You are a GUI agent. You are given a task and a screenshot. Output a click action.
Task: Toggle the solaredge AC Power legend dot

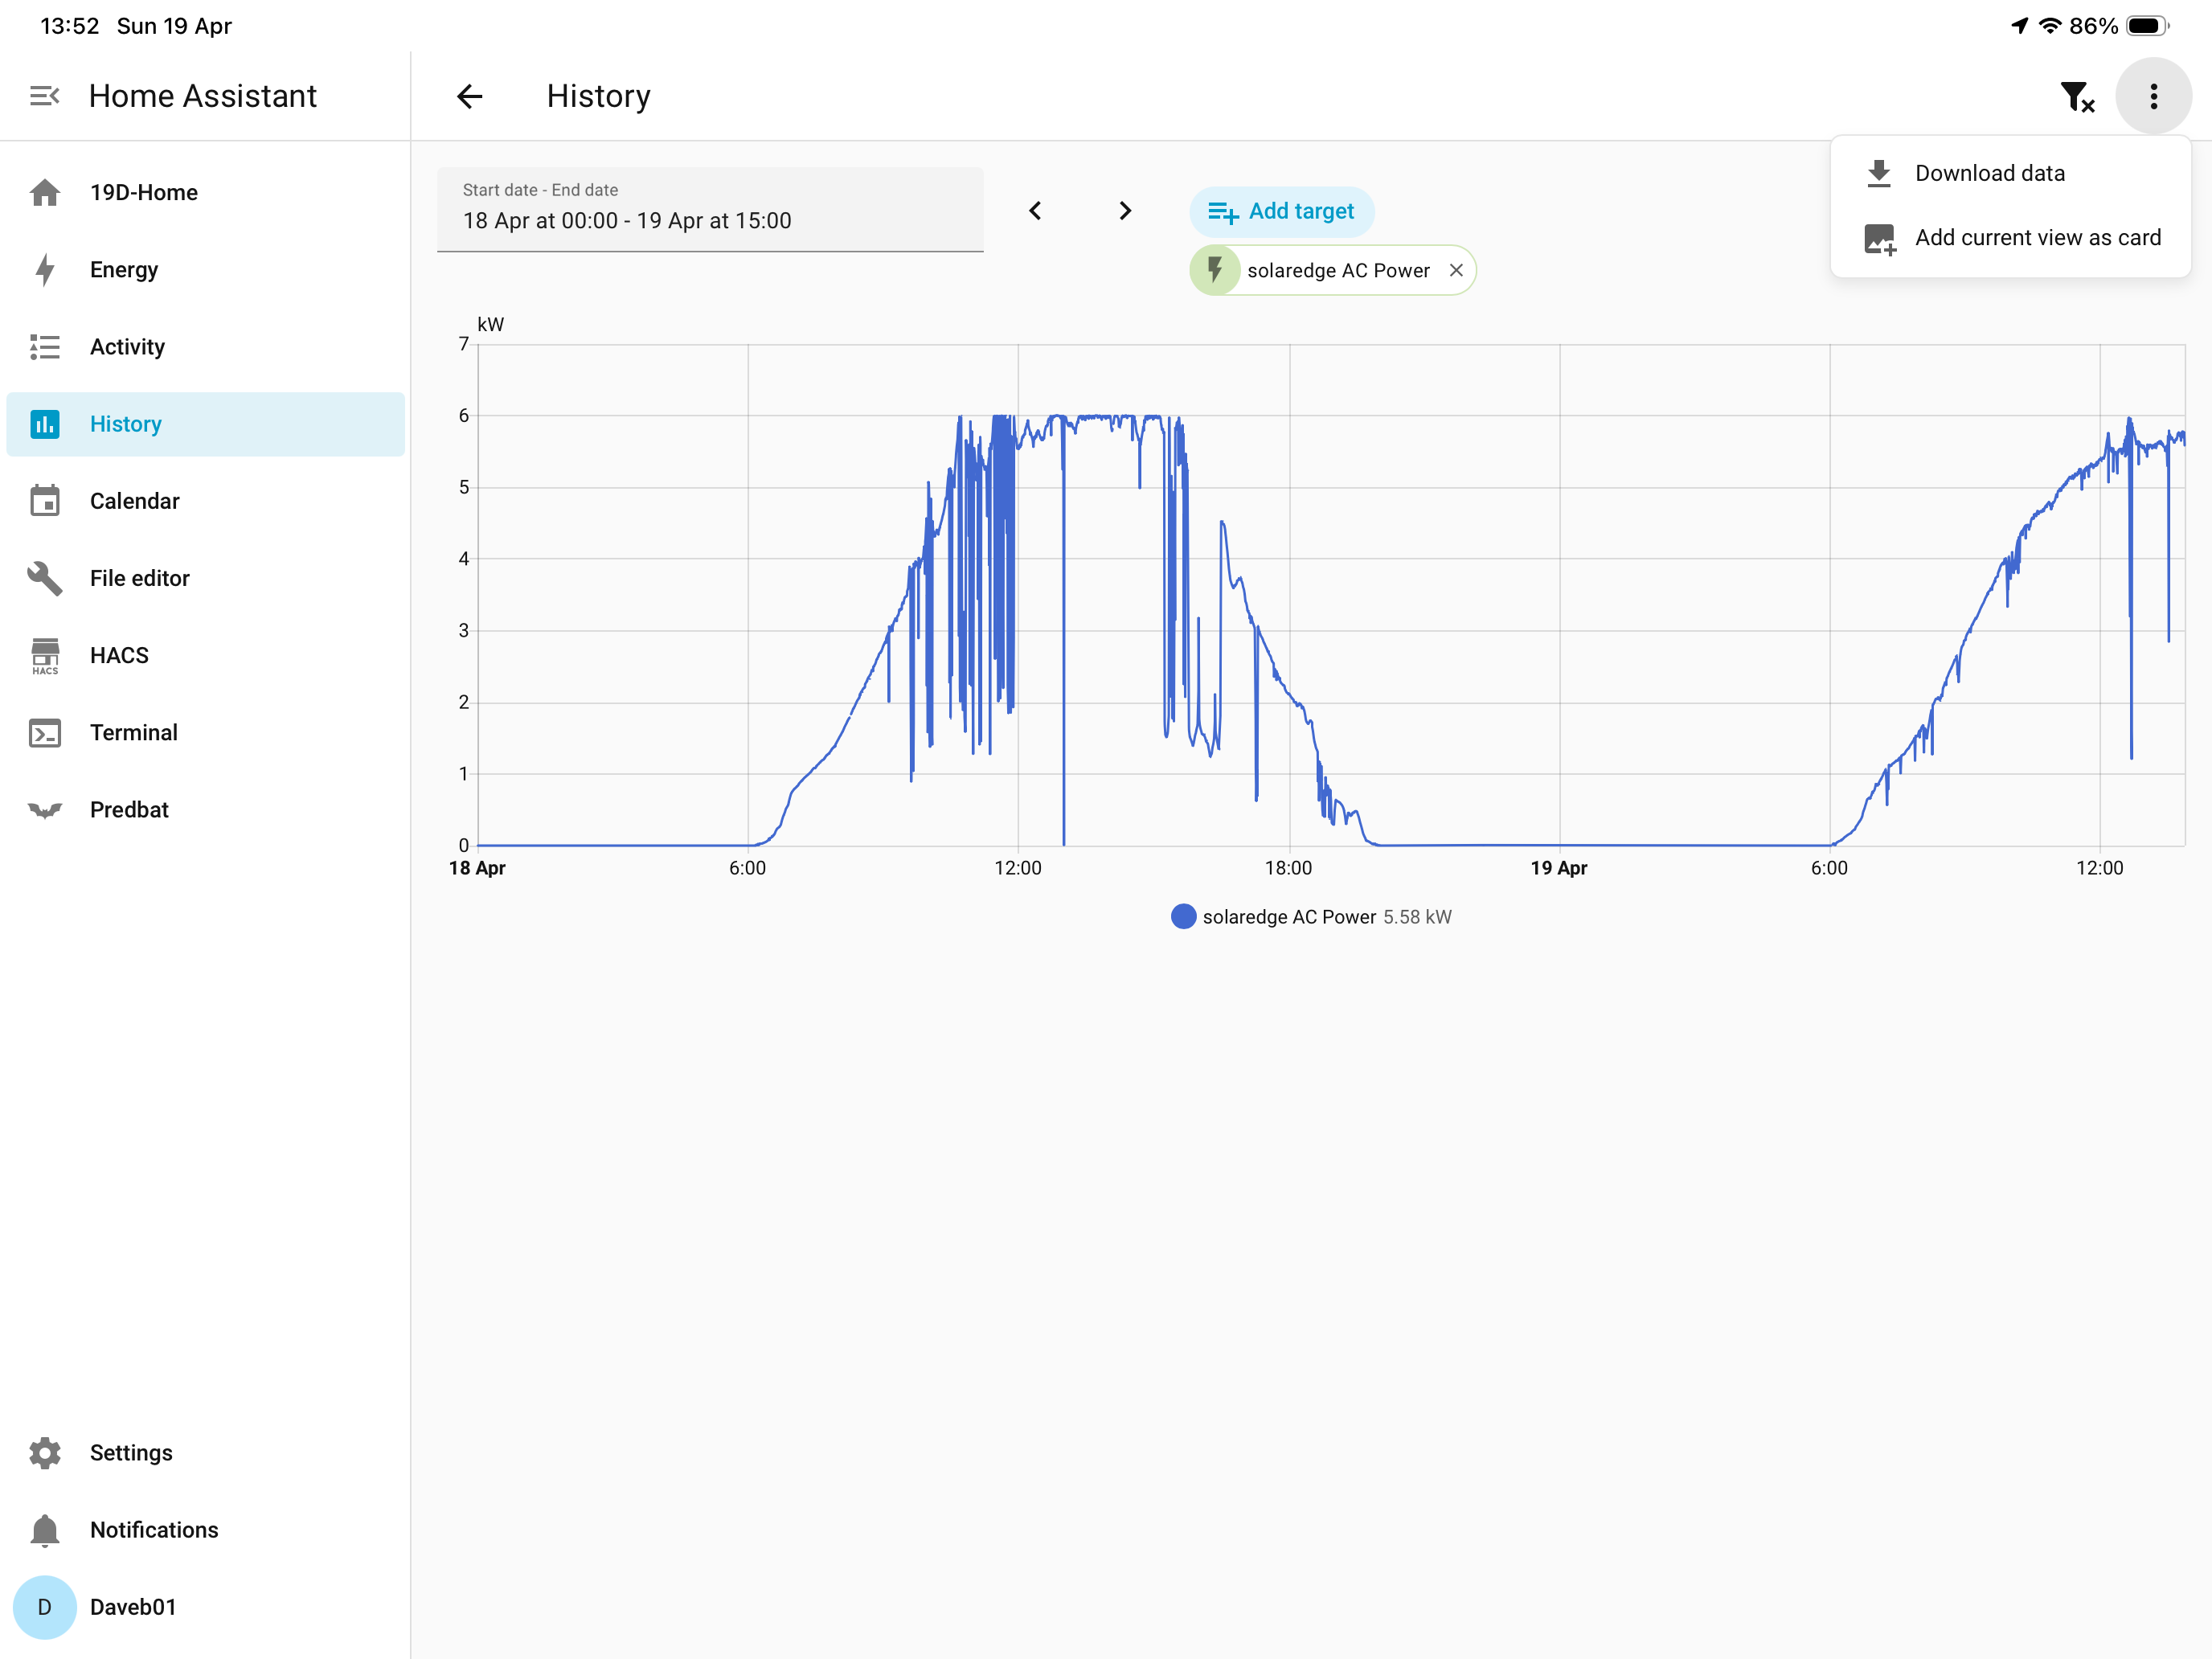tap(1183, 917)
